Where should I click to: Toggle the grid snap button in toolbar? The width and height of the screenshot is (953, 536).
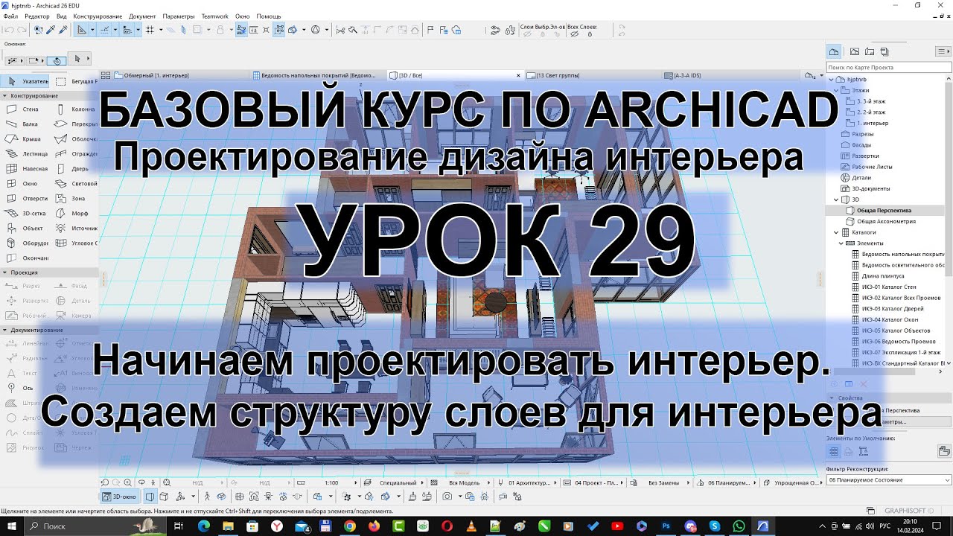[150, 30]
